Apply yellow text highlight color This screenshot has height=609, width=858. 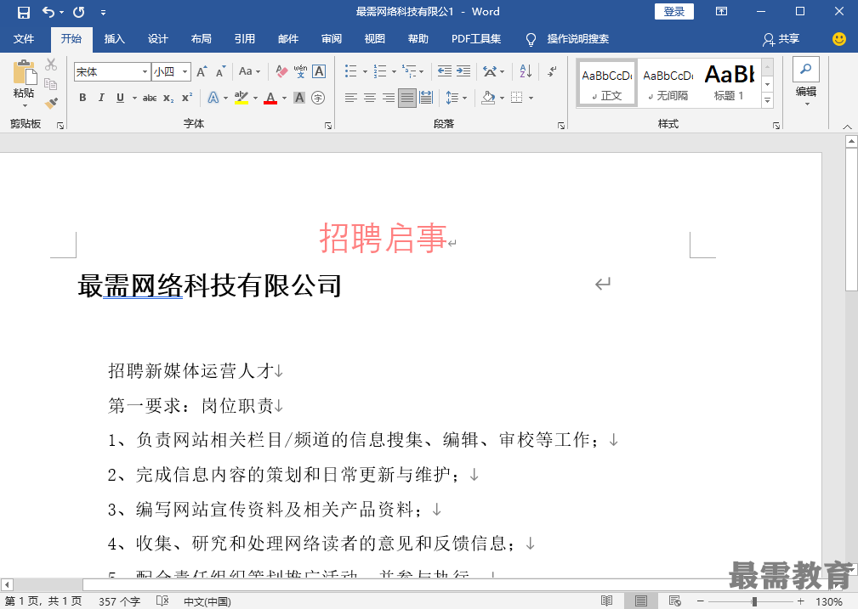(x=241, y=98)
